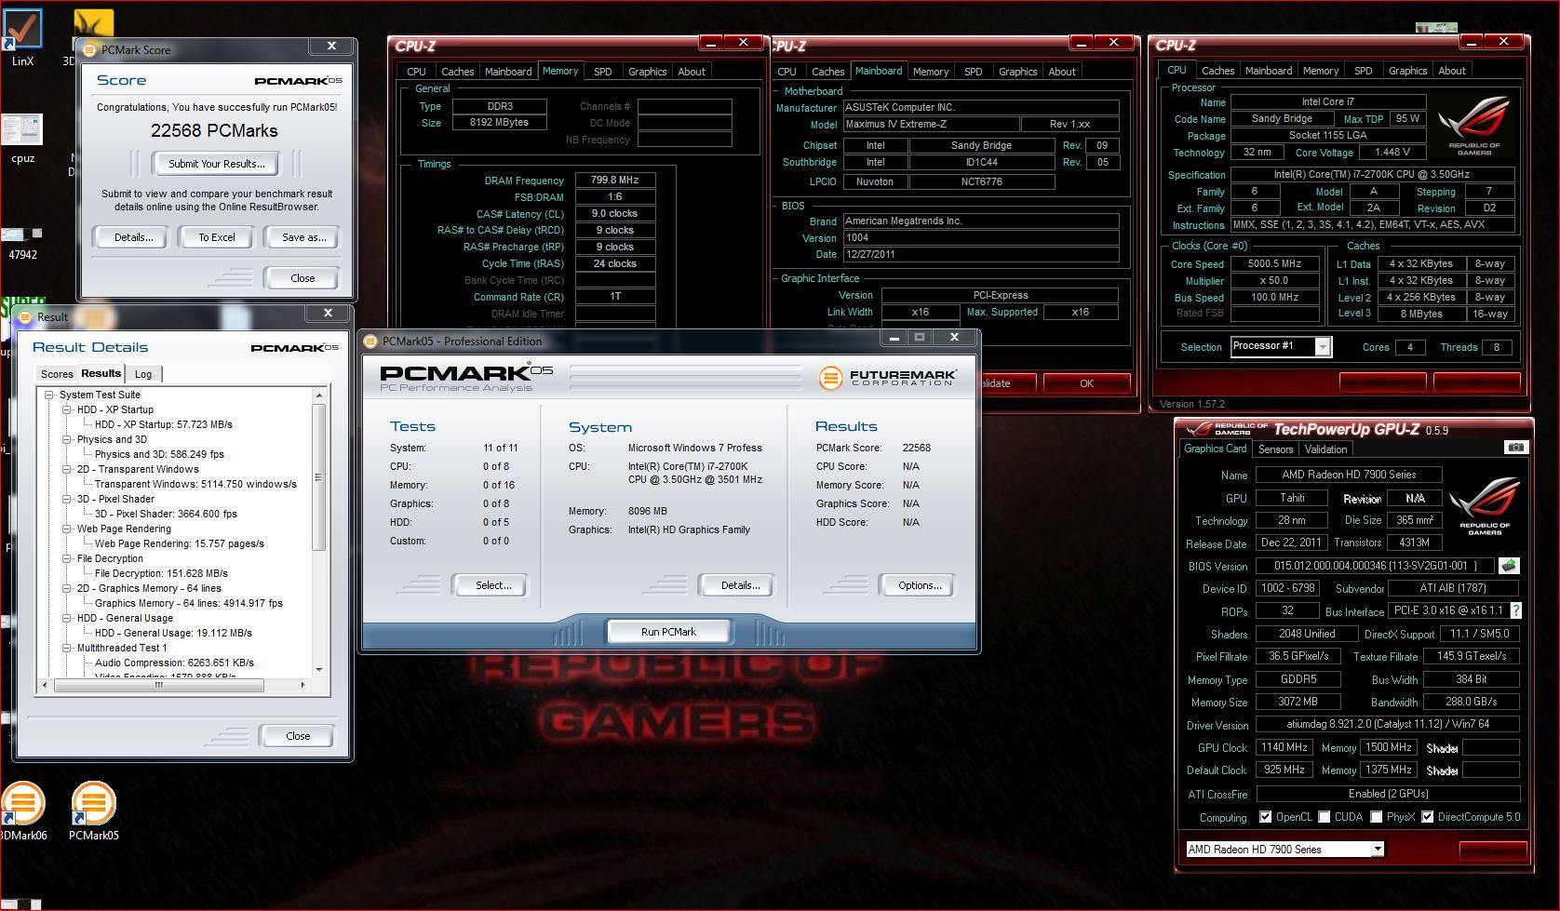Image resolution: width=1560 pixels, height=911 pixels.
Task: Open the Sensors tab in GPU-Z
Action: 1275,449
